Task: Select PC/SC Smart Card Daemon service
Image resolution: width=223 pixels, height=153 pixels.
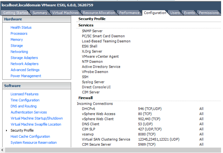Action: click(103, 36)
